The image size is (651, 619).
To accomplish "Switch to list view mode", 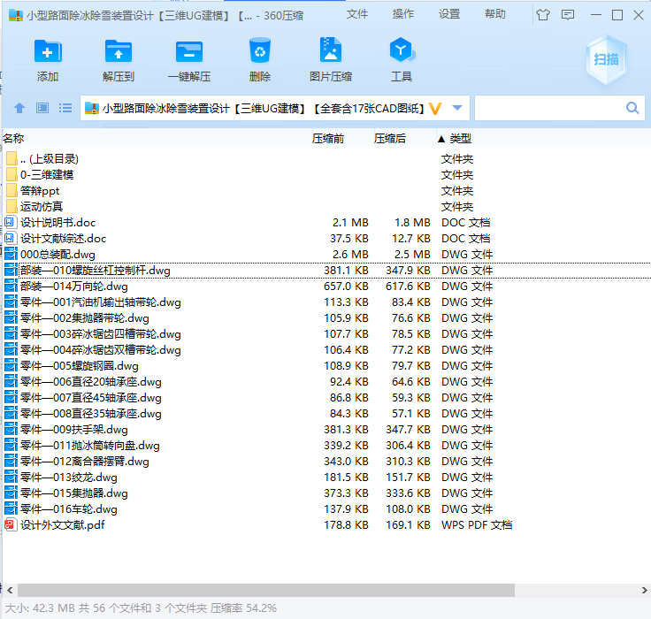I will coord(65,109).
